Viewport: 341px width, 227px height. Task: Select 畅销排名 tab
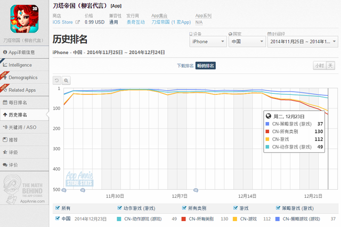pyautogui.click(x=206, y=66)
